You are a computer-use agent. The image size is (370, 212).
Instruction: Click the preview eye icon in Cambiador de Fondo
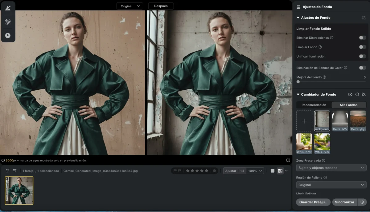[350, 95]
